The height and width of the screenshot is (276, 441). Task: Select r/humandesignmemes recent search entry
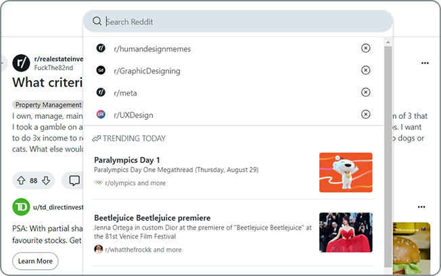[233, 48]
